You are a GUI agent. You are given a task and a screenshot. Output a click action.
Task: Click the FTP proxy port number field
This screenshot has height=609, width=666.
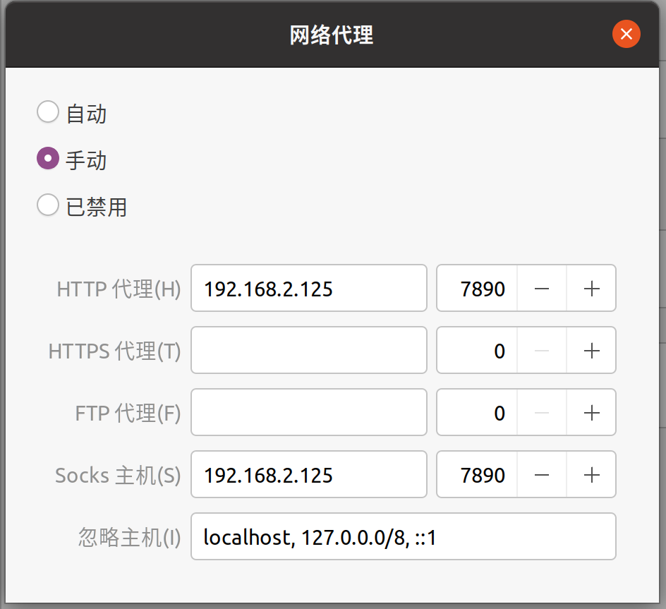pos(478,412)
